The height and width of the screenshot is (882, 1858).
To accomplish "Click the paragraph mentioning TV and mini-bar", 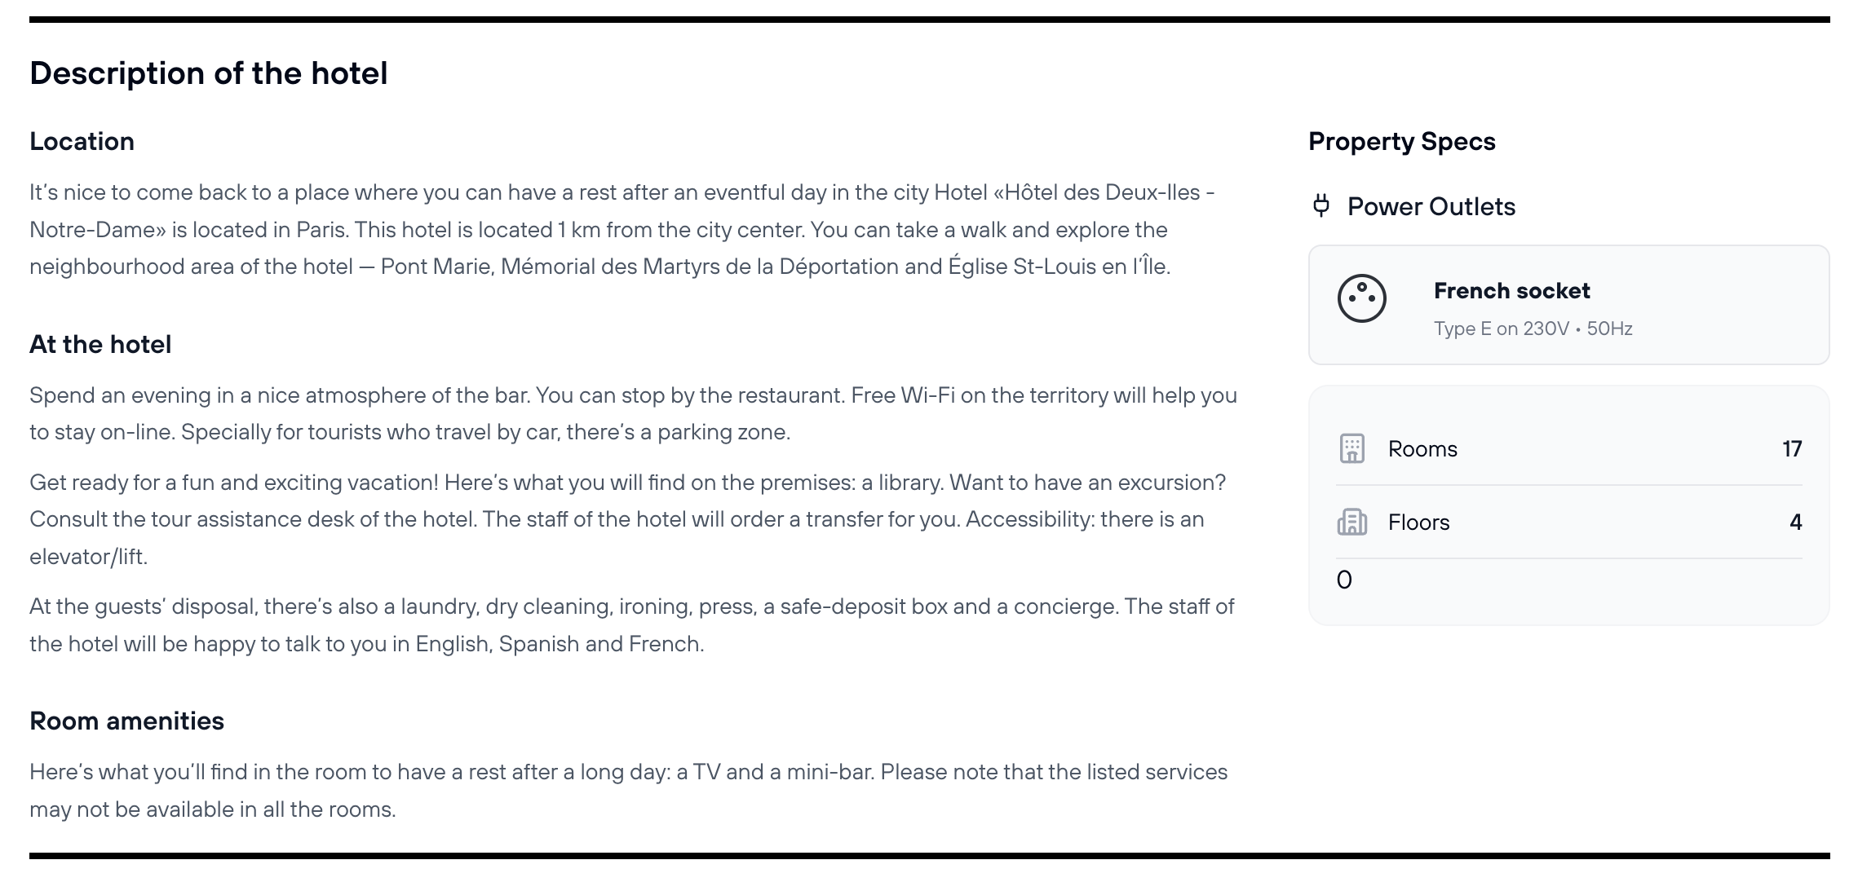I will 628,790.
